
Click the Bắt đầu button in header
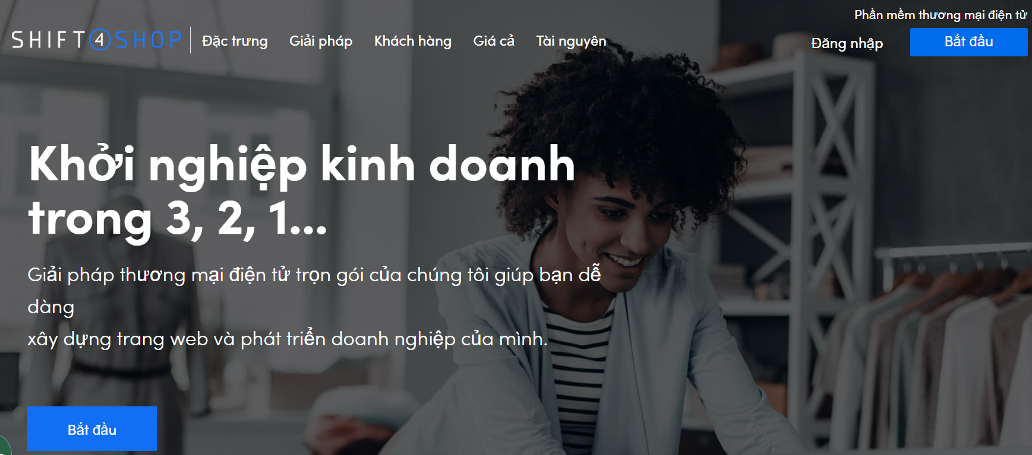[969, 42]
